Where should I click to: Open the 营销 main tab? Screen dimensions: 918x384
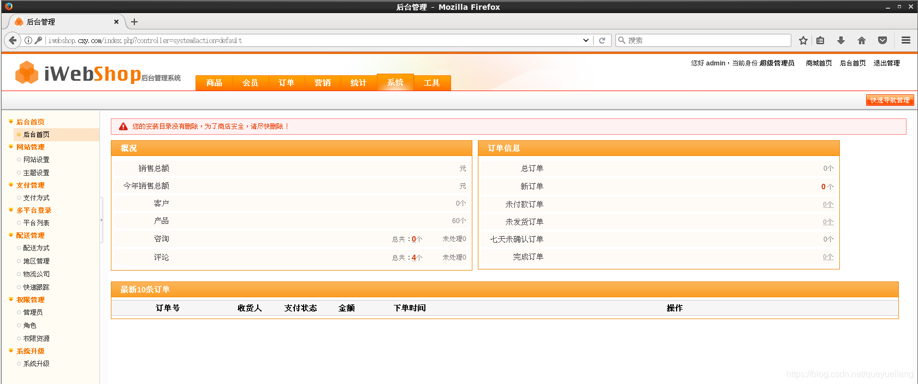(322, 83)
